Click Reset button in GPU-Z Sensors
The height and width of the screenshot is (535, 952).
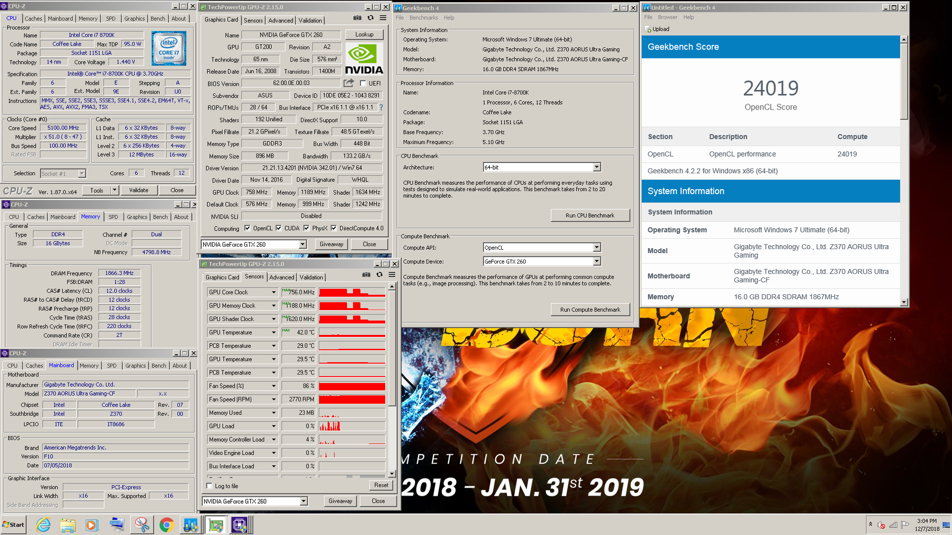tap(381, 485)
